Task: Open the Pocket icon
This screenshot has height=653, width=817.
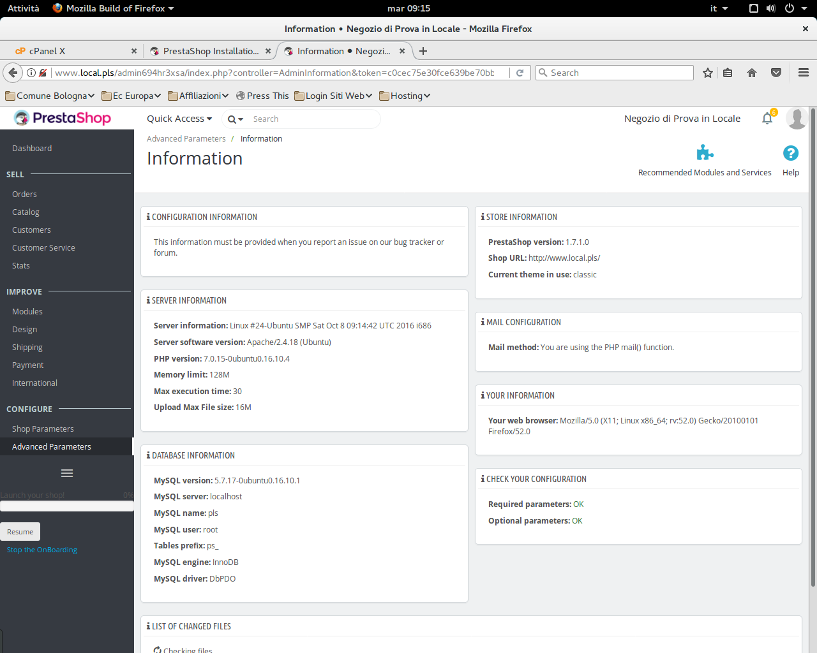Action: point(776,73)
